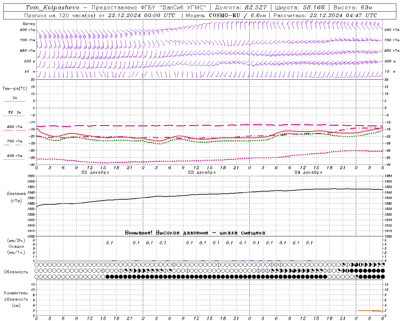Click 1060 on the left pressure axis
The image size is (401, 321).
31,176
